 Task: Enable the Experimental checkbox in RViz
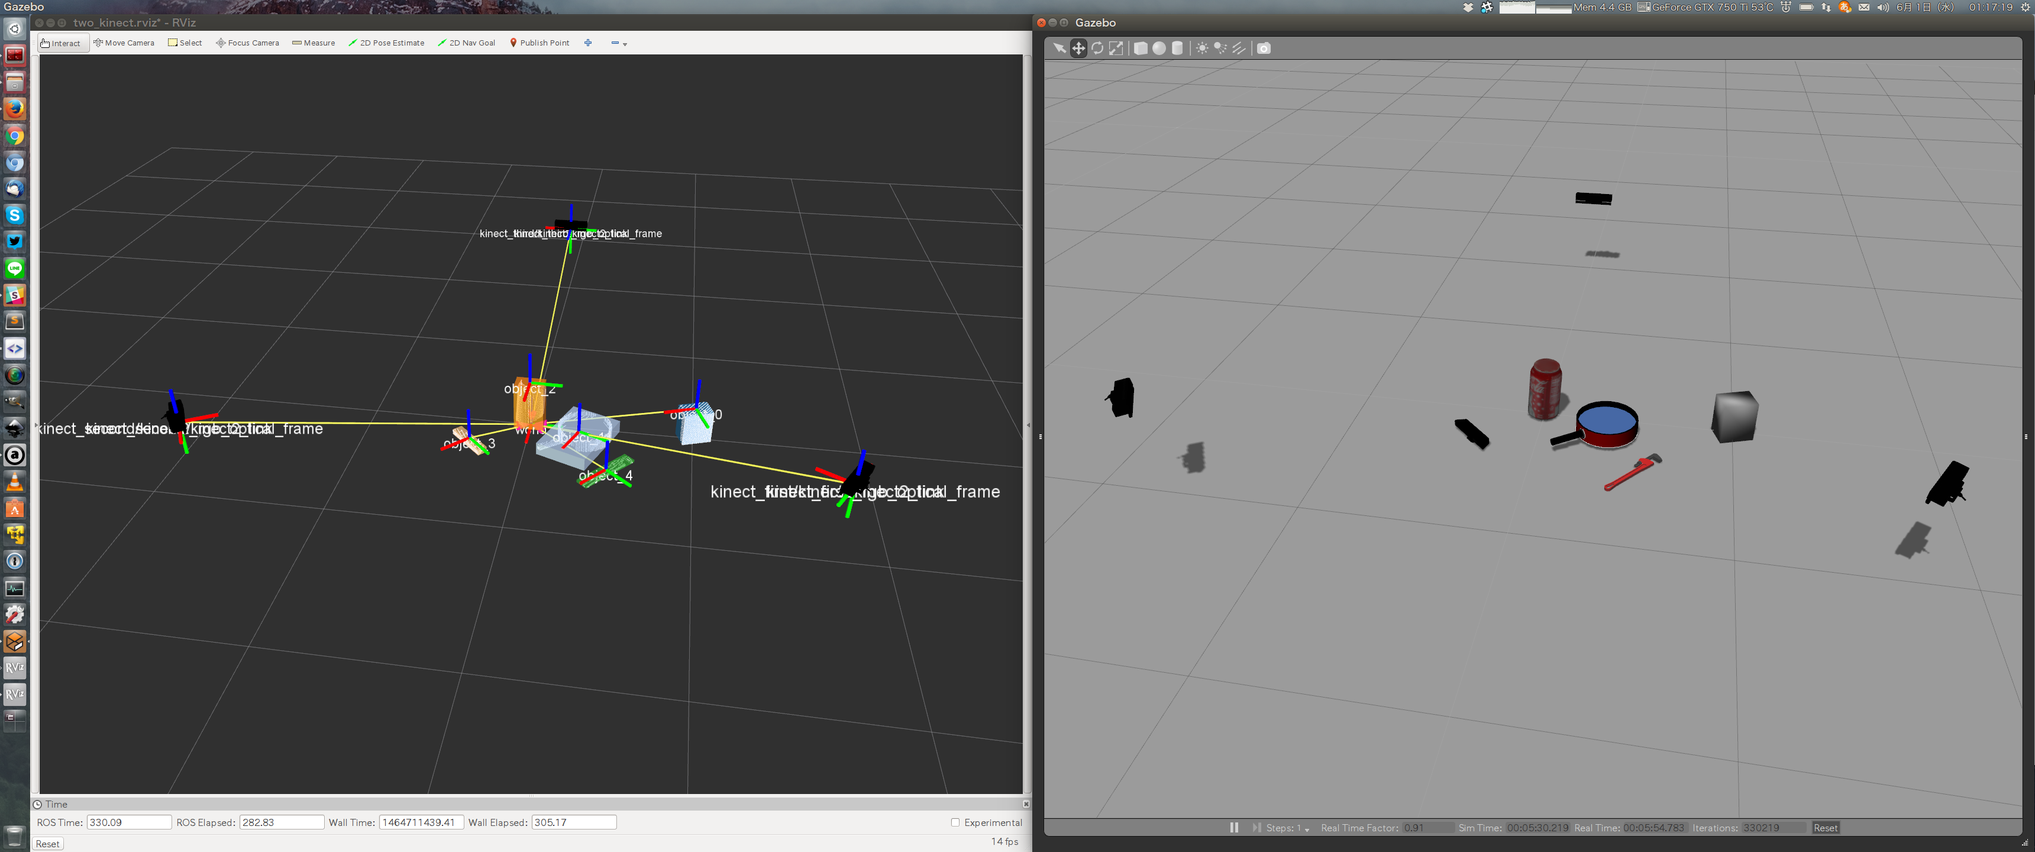click(955, 822)
